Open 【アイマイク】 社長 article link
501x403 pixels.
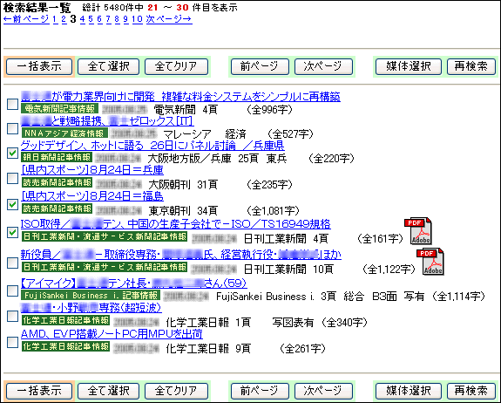click(134, 283)
